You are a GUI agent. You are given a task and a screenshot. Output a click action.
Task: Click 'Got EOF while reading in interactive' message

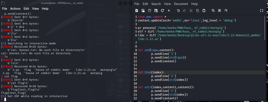tap(37, 96)
